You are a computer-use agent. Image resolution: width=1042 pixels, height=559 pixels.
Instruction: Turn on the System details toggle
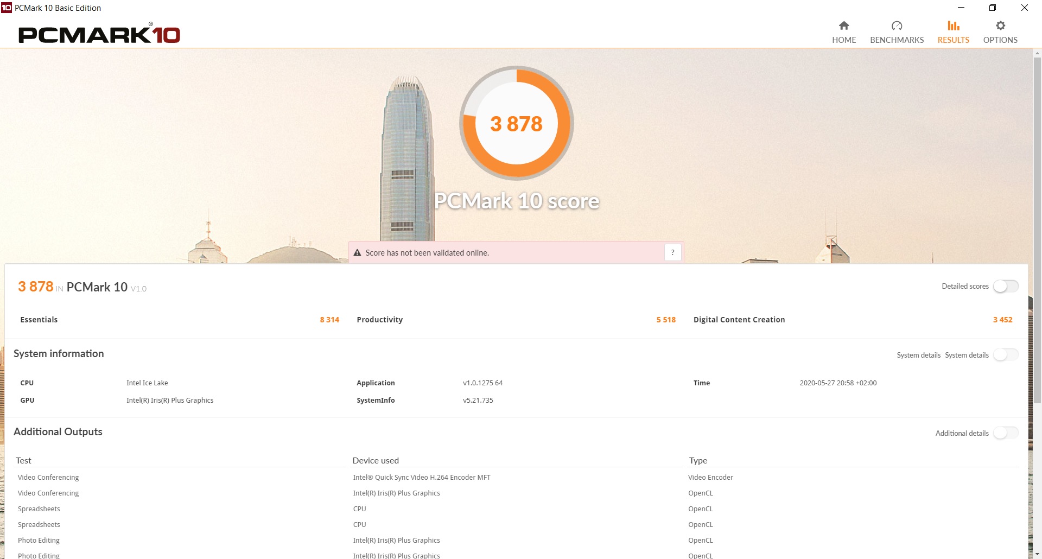pos(1006,355)
